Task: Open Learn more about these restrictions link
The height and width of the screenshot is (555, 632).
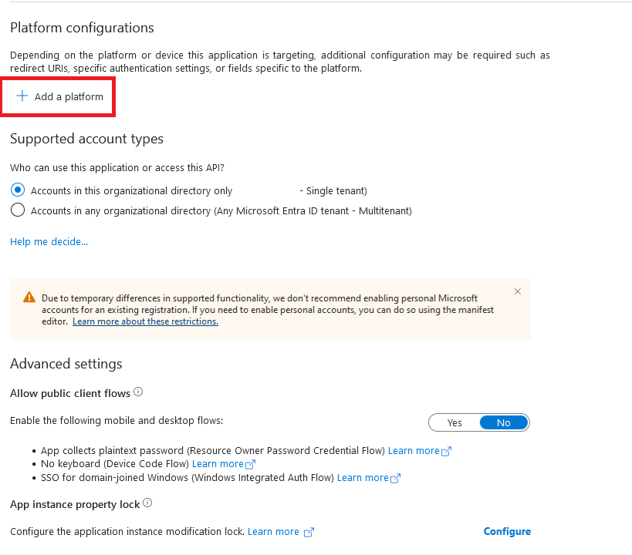Action: (145, 321)
